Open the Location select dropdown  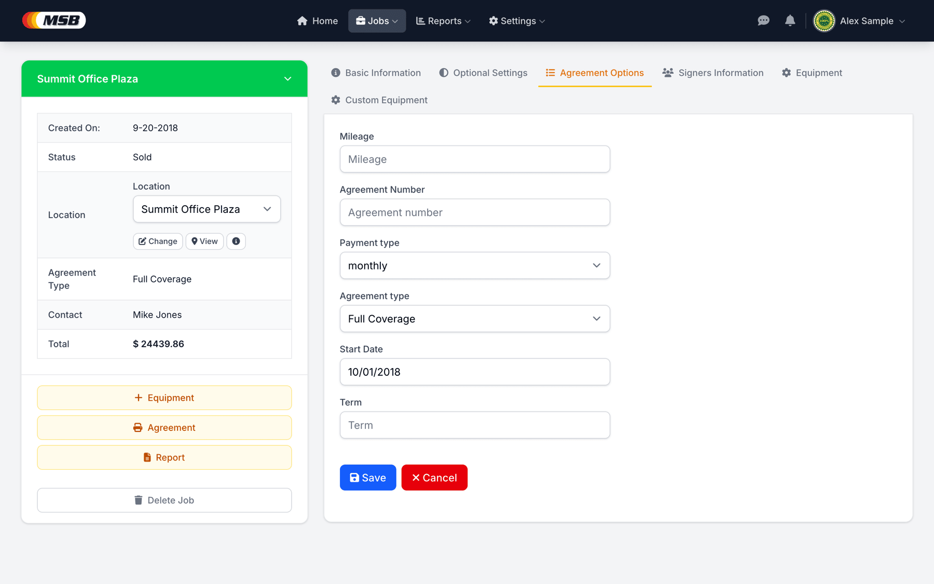tap(207, 209)
